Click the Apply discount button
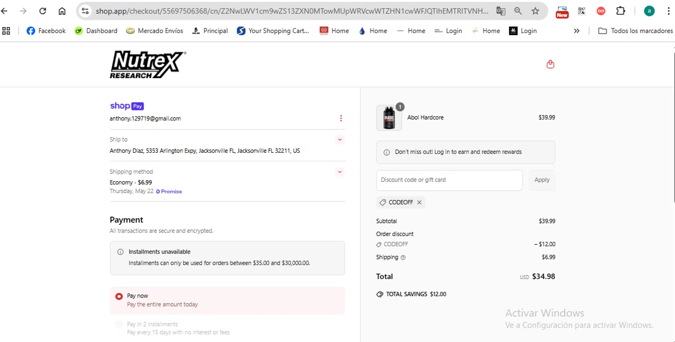The height and width of the screenshot is (342, 675). click(x=542, y=180)
